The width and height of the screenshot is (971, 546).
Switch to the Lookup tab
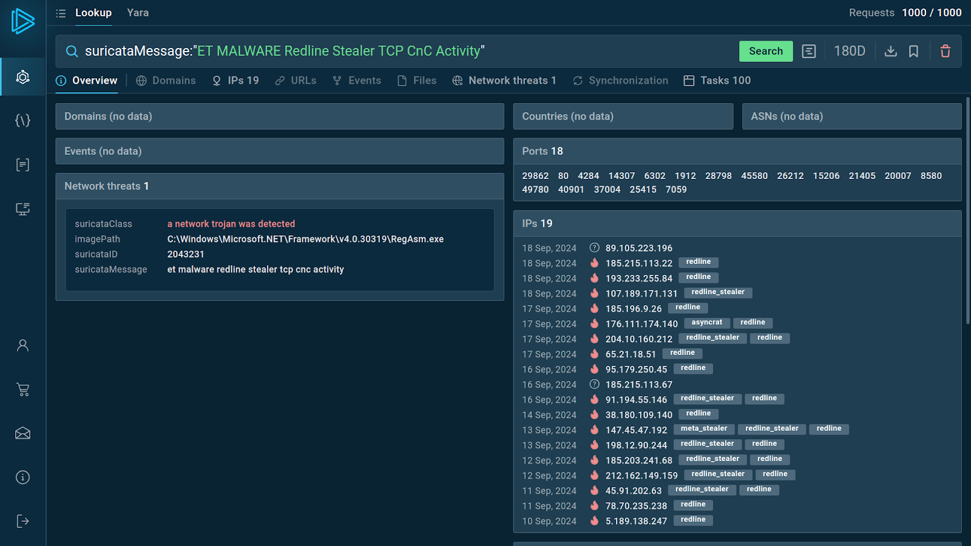93,13
